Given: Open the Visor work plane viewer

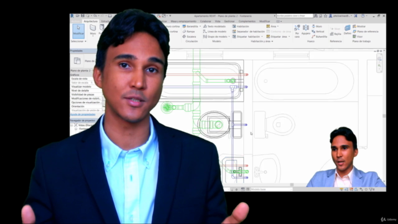Looking at the screenshot, I should (x=358, y=37).
